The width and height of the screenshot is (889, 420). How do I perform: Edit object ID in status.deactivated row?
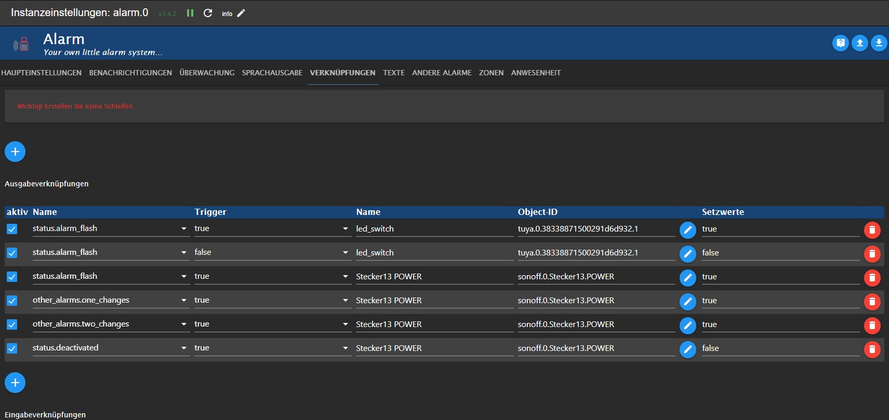pyautogui.click(x=688, y=349)
